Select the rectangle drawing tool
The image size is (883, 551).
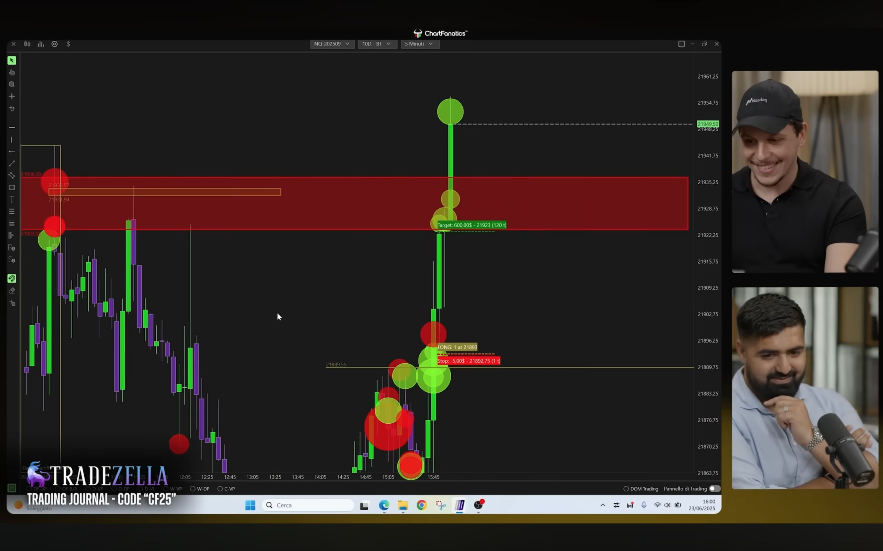pyautogui.click(x=12, y=187)
